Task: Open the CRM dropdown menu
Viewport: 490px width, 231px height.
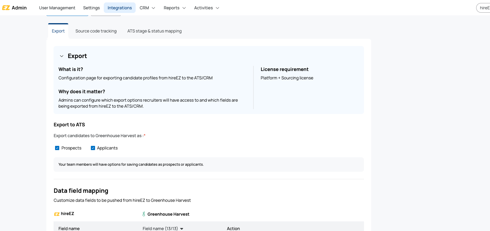Action: tap(147, 8)
